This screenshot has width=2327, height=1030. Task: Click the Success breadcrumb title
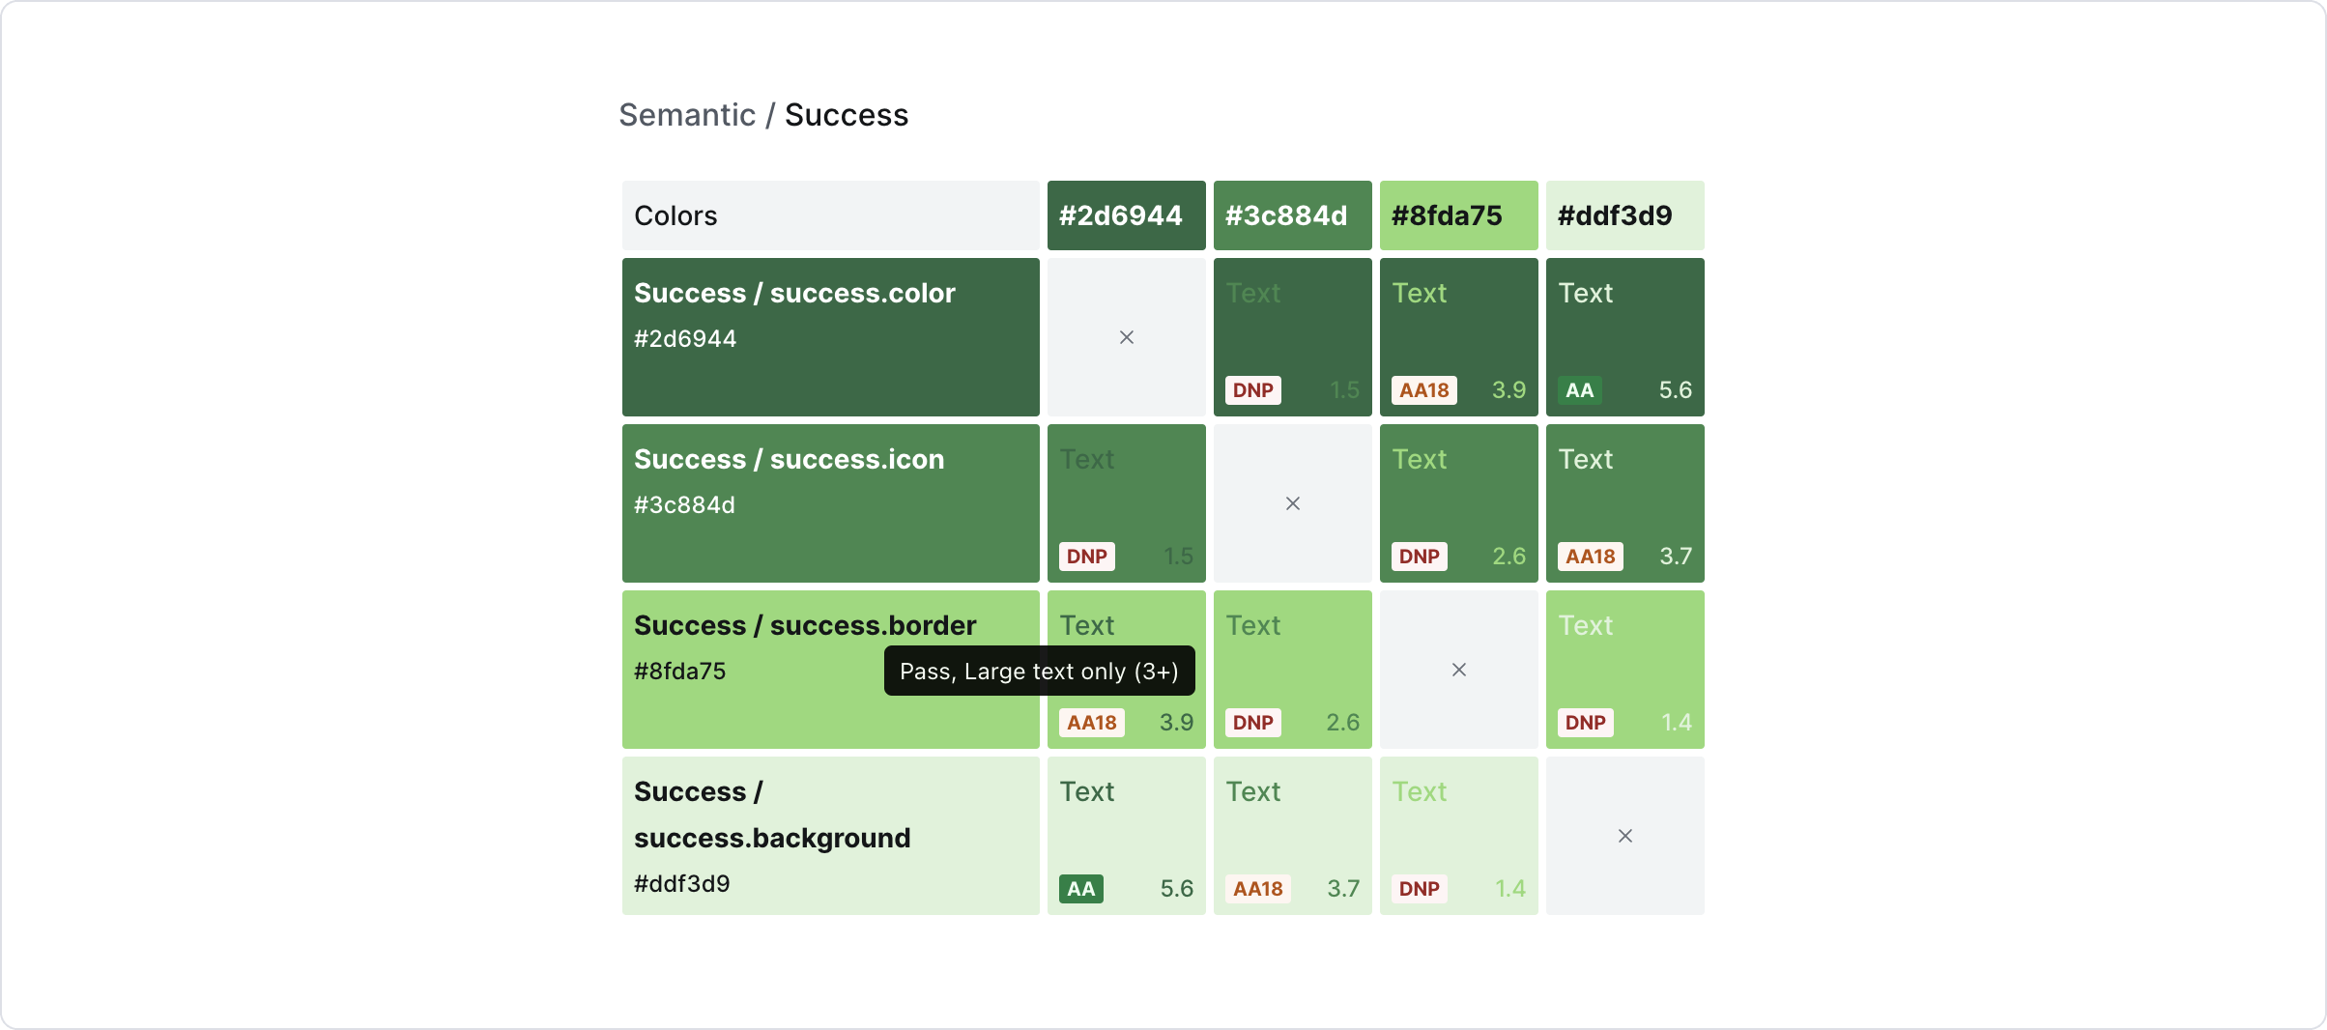click(846, 115)
